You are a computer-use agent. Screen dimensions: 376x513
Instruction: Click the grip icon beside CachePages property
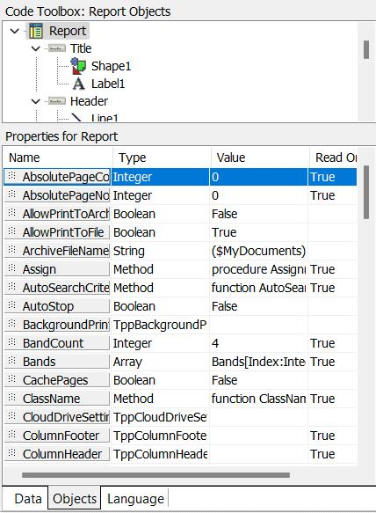[11, 379]
